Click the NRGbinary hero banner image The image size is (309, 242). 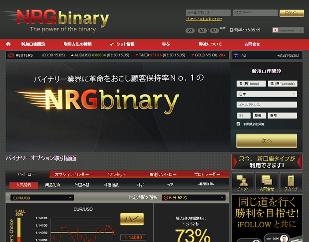coord(118,107)
